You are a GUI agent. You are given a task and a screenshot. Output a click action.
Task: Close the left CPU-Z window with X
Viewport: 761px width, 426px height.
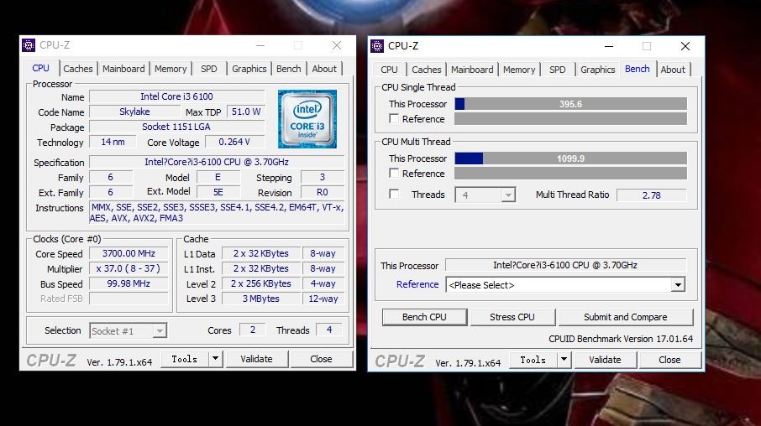click(337, 45)
